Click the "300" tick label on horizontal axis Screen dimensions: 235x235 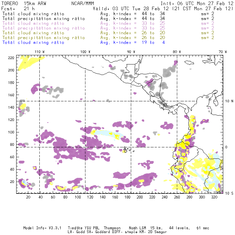point(202,197)
